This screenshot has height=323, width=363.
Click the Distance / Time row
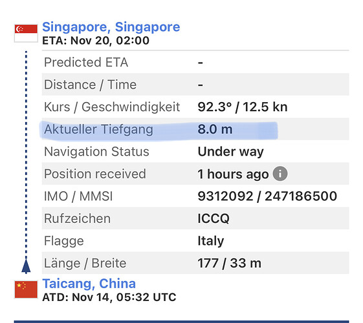pyautogui.click(x=195, y=85)
